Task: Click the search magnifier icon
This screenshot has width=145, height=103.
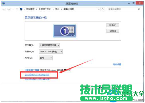Action: (139, 9)
